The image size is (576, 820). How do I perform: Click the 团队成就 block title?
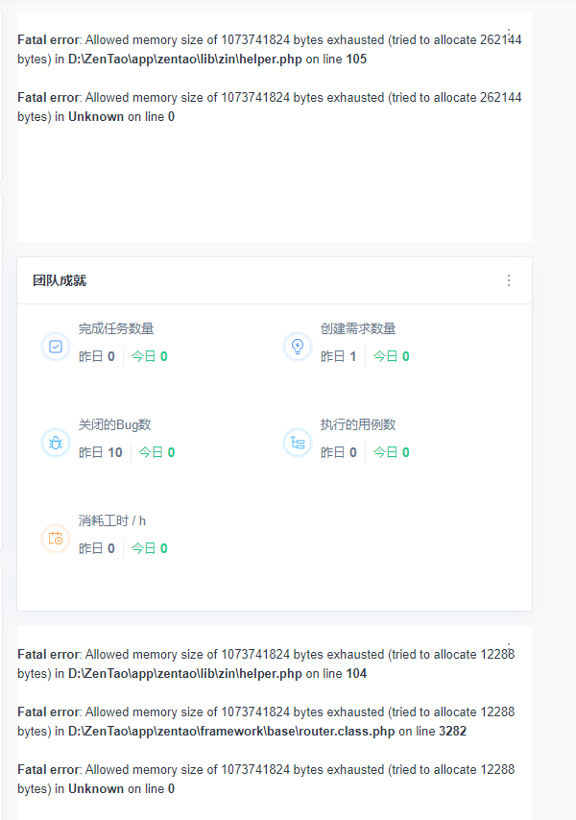pyautogui.click(x=60, y=280)
